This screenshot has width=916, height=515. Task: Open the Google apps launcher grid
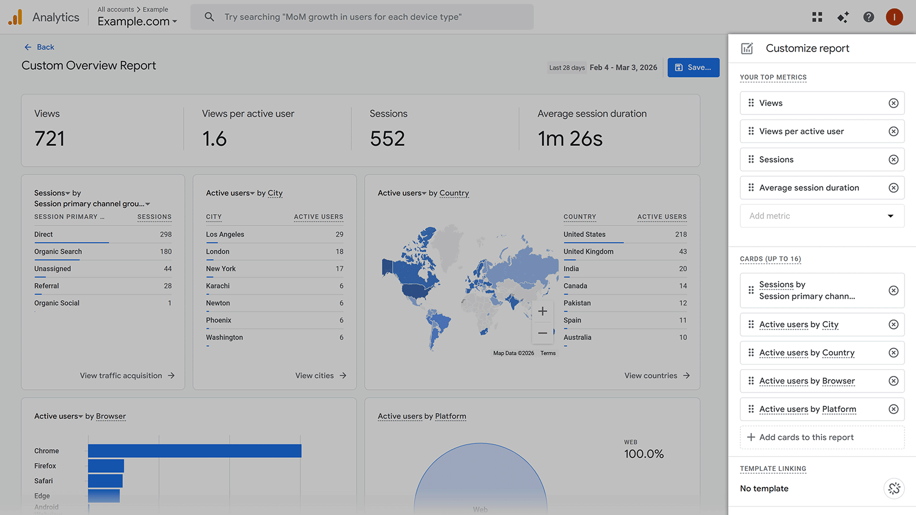tap(817, 17)
